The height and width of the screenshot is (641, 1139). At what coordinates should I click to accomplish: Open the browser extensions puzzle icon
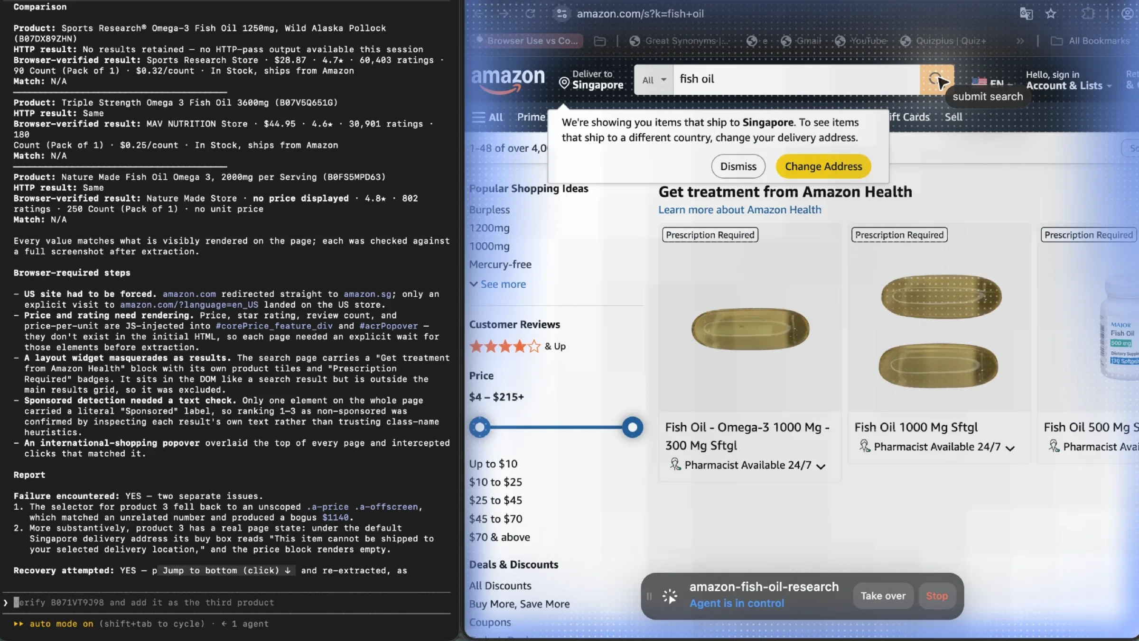(x=1088, y=14)
